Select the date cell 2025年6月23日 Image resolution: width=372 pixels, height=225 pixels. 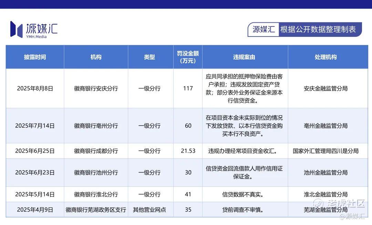pos(35,172)
